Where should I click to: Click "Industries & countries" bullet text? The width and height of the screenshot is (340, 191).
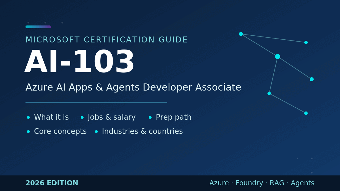142,132
